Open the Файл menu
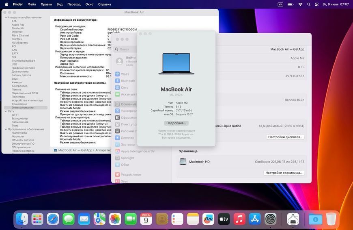353x230 pixels. [32, 4]
